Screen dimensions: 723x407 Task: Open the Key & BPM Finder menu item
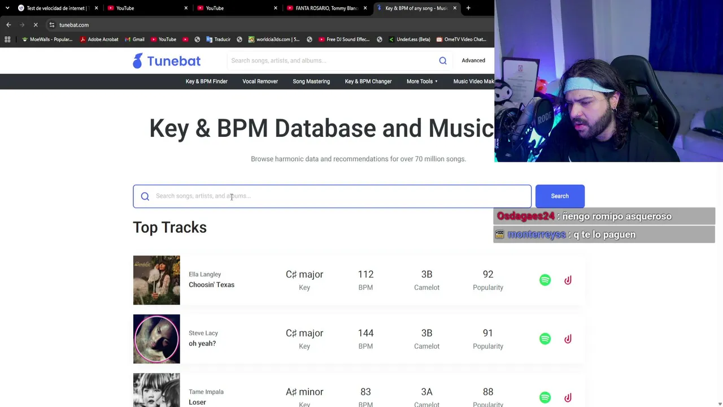(x=207, y=81)
